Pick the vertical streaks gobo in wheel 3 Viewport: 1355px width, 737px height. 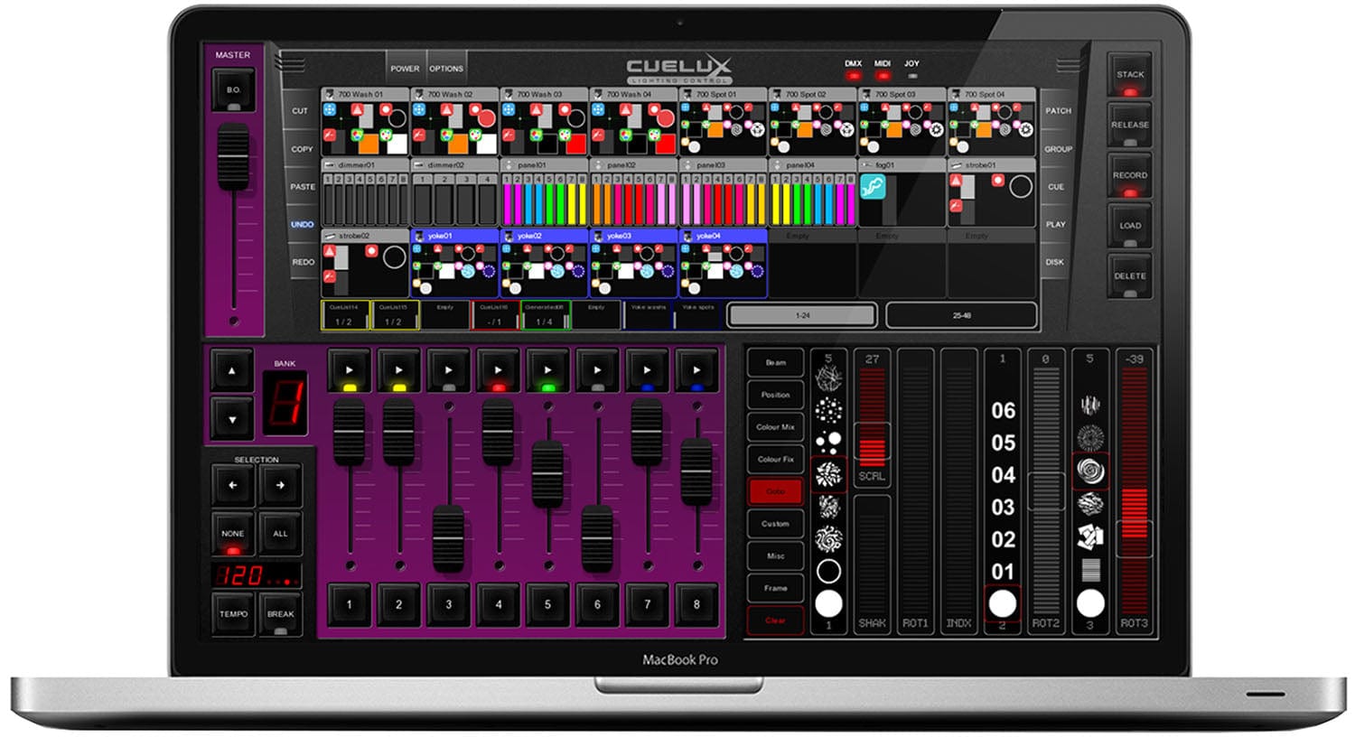pyautogui.click(x=1090, y=405)
